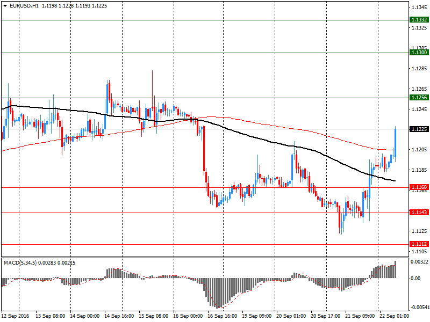Select the 1.1205 price scale value
The height and width of the screenshot is (322, 430).
pyautogui.click(x=419, y=150)
